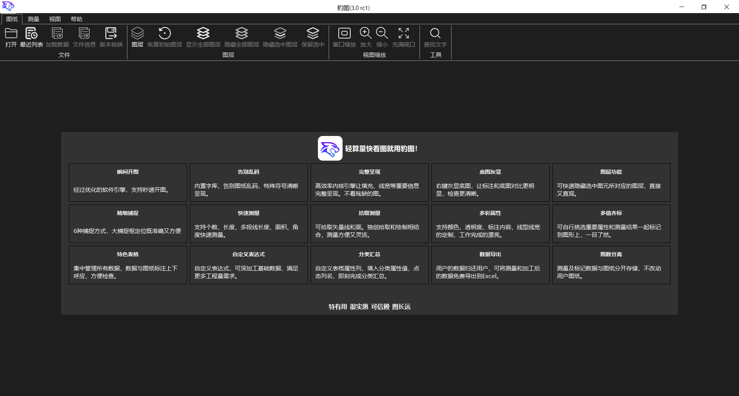
Task: Click the 快速测量 feature card
Action: coord(249,224)
